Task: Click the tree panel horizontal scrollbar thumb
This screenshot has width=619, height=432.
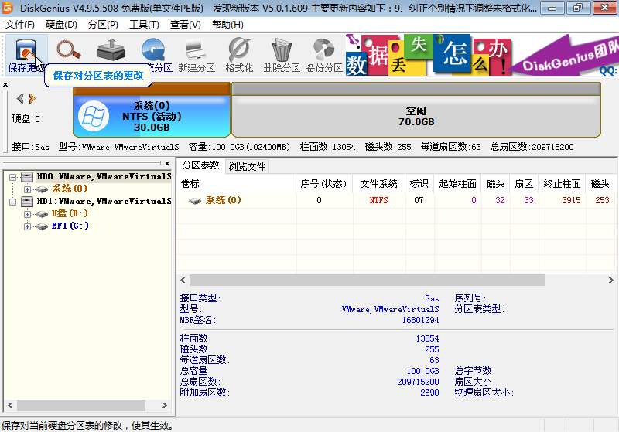Action: [81, 405]
